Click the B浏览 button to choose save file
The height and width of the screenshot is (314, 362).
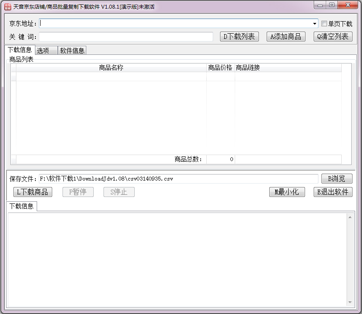click(337, 178)
